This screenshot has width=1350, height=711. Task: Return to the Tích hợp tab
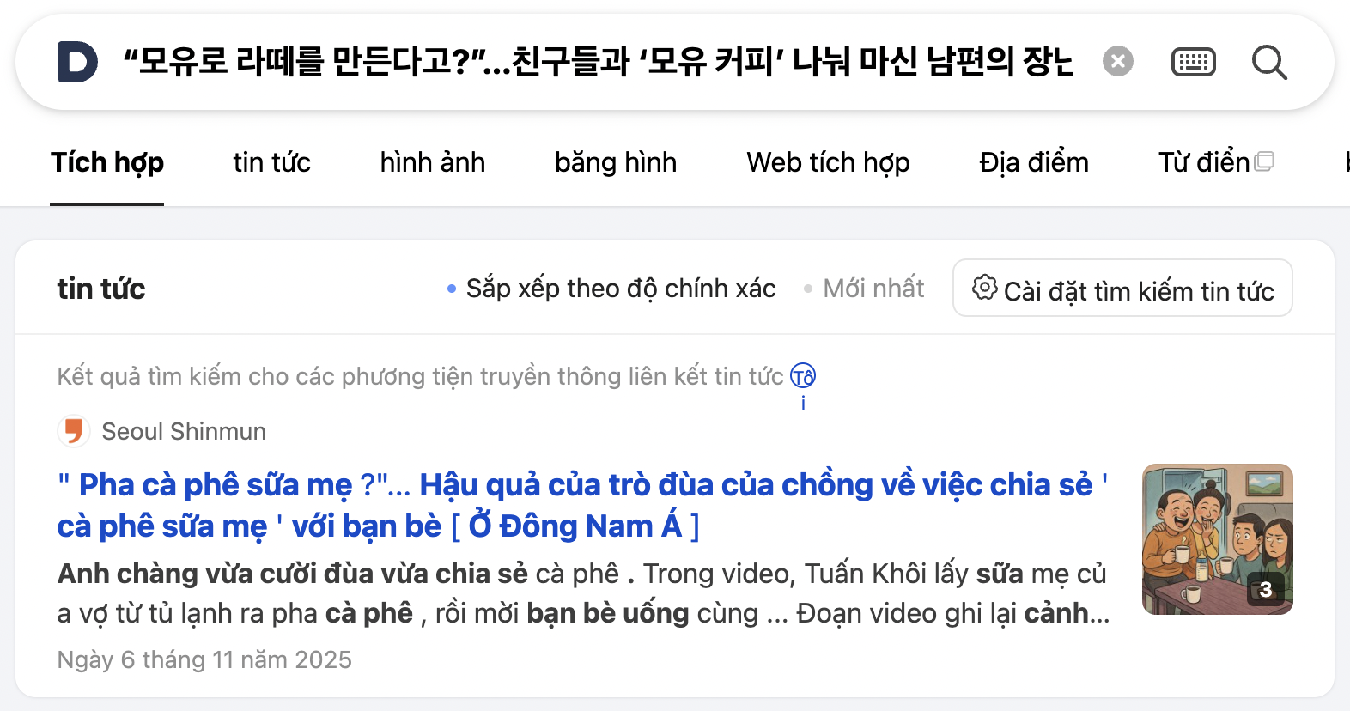click(x=107, y=162)
